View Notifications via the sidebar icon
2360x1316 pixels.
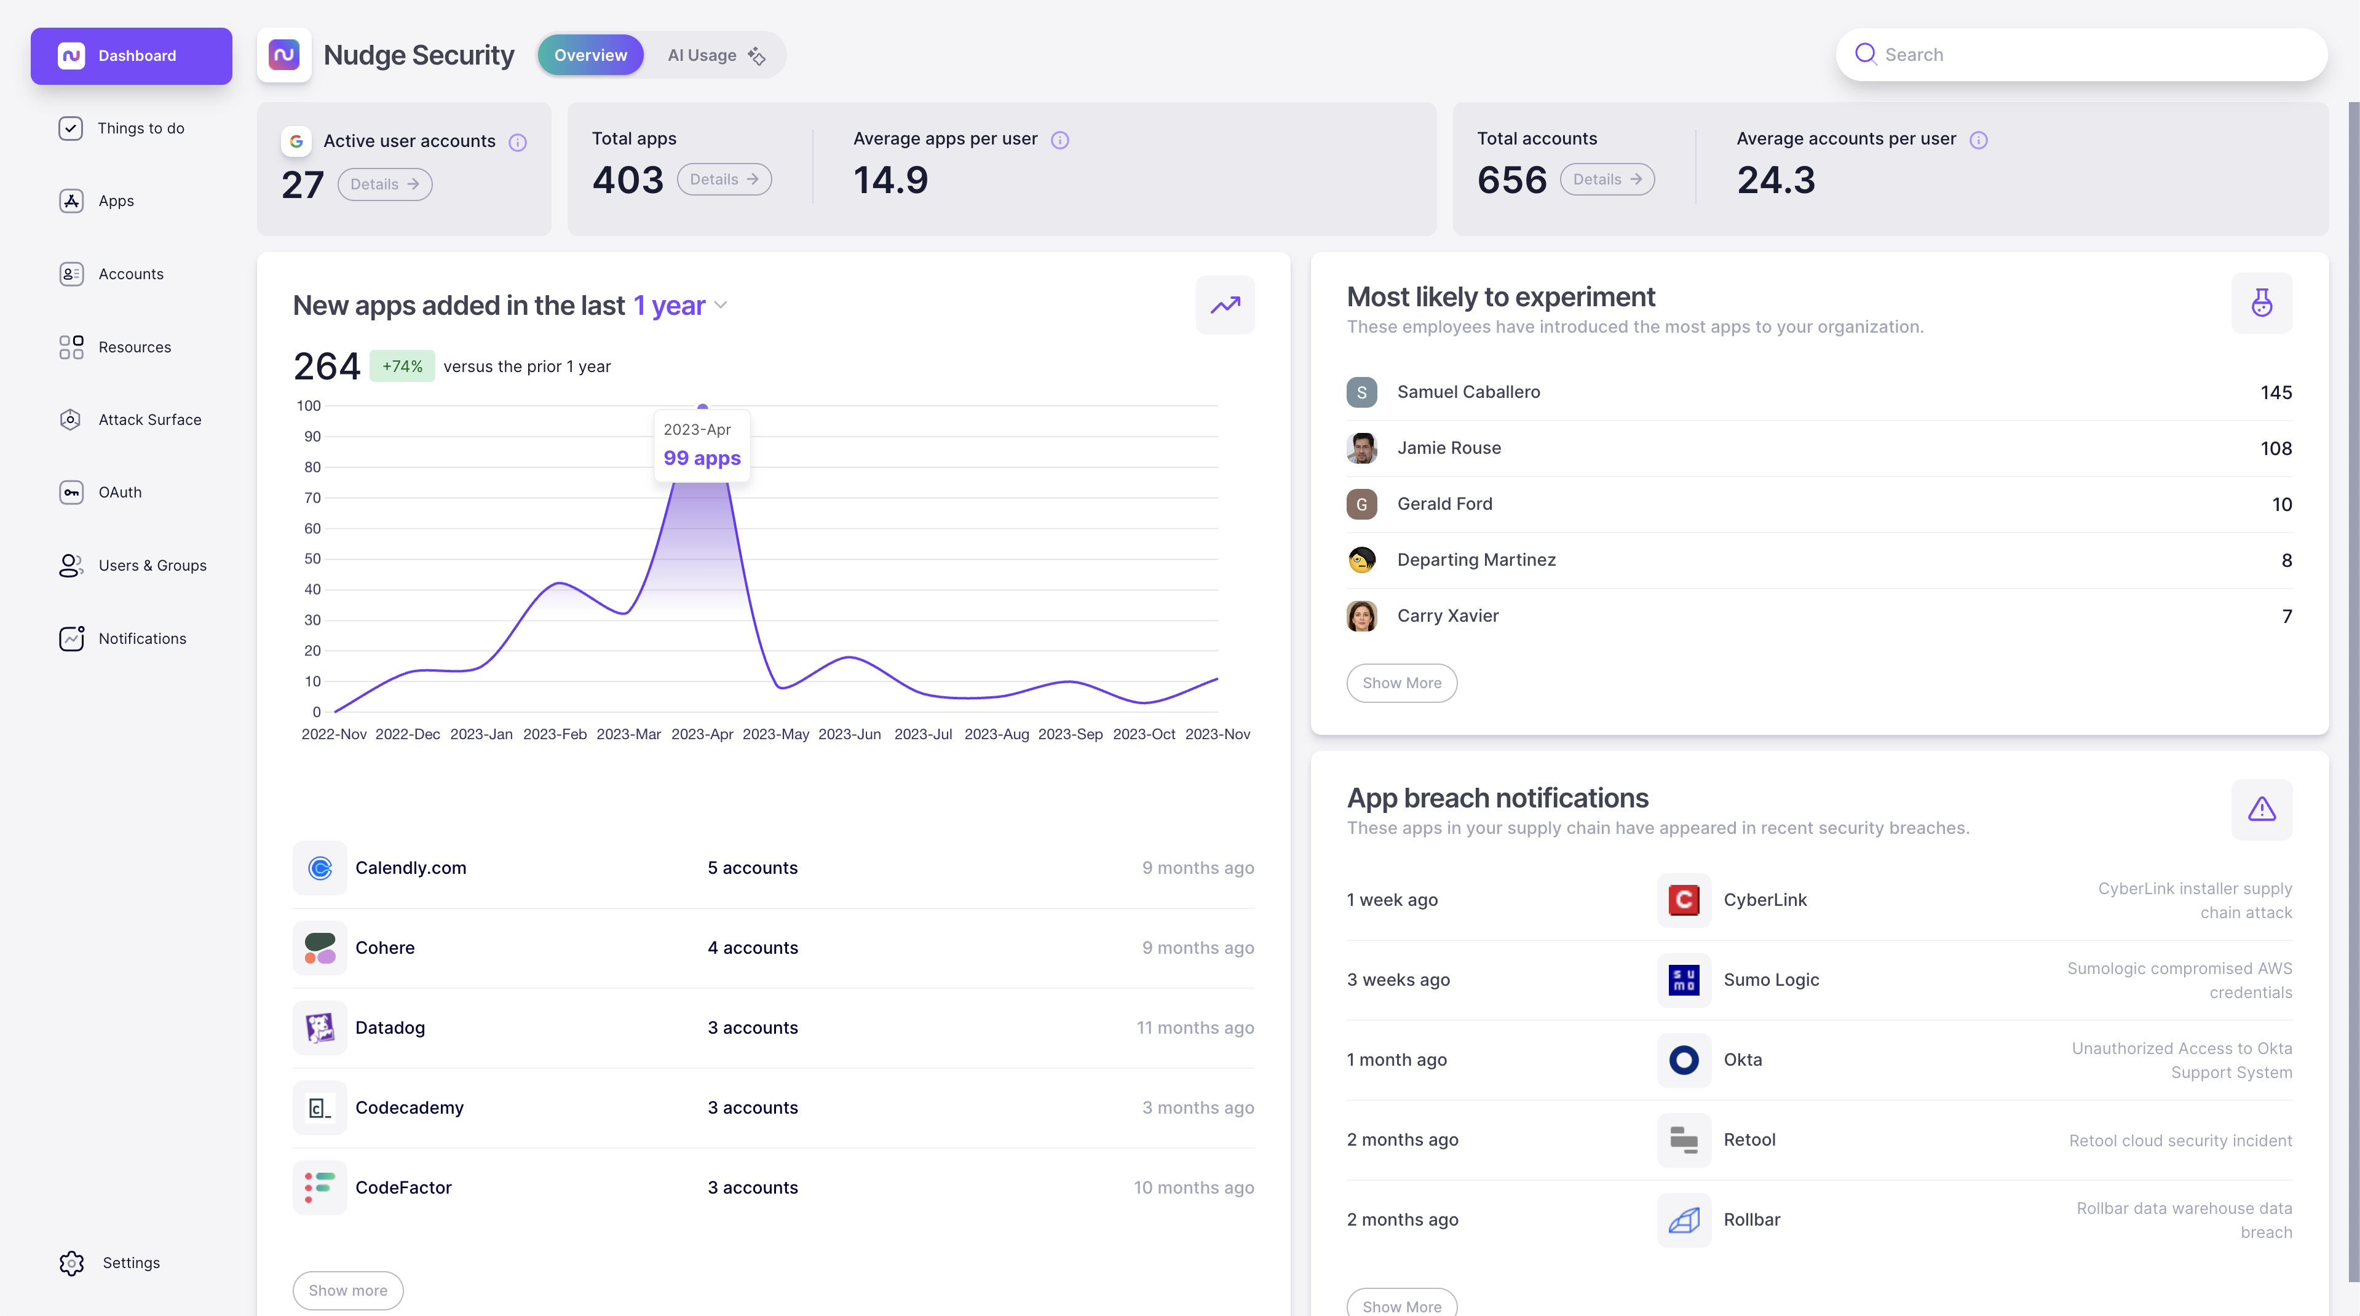click(x=142, y=638)
